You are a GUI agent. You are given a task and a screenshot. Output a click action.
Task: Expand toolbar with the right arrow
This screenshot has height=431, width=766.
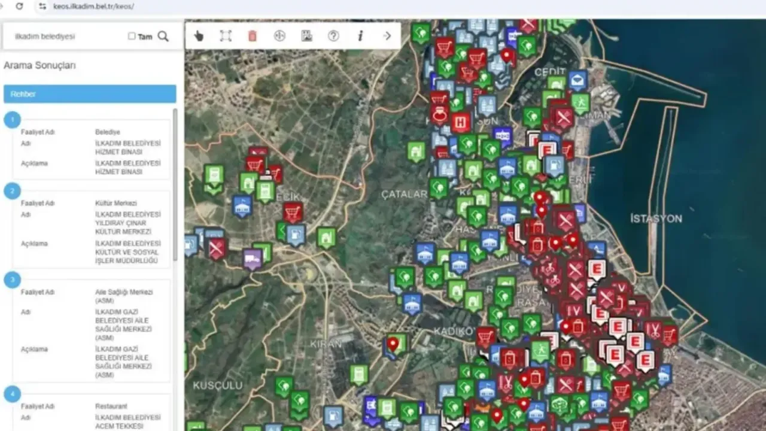point(387,36)
